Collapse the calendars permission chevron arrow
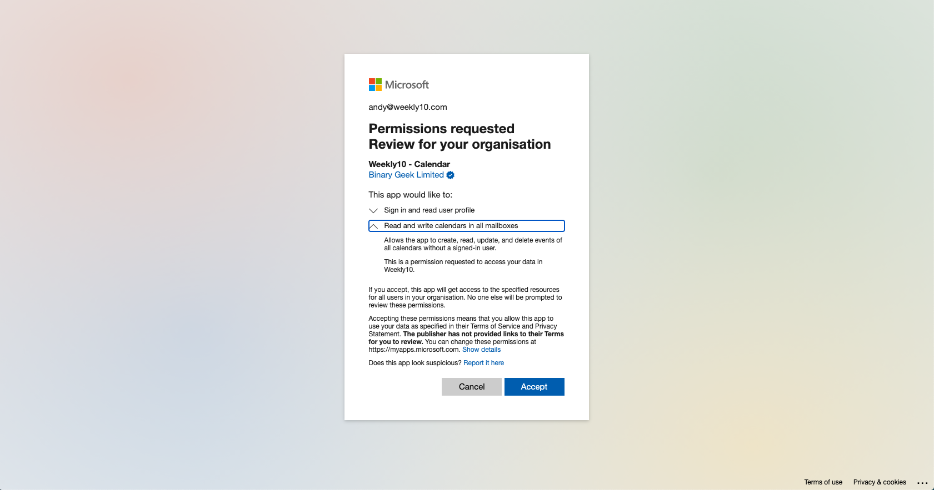934x490 pixels. coord(374,226)
